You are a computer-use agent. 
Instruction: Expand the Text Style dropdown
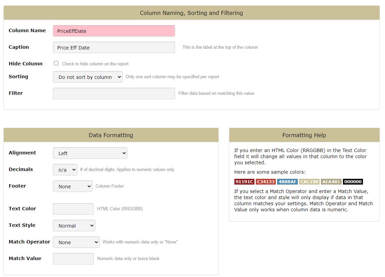(74, 226)
